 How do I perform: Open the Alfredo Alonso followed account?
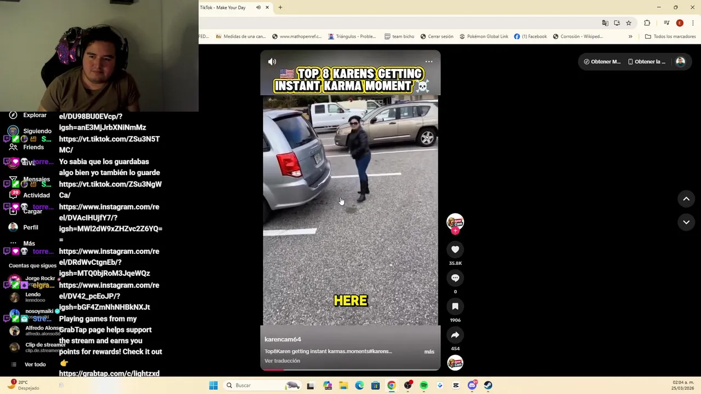tap(35, 331)
